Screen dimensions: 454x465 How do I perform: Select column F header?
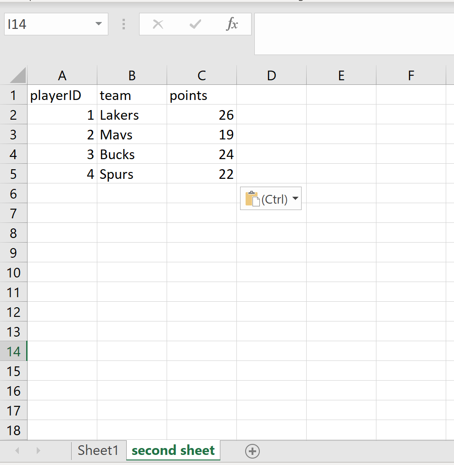click(x=411, y=75)
